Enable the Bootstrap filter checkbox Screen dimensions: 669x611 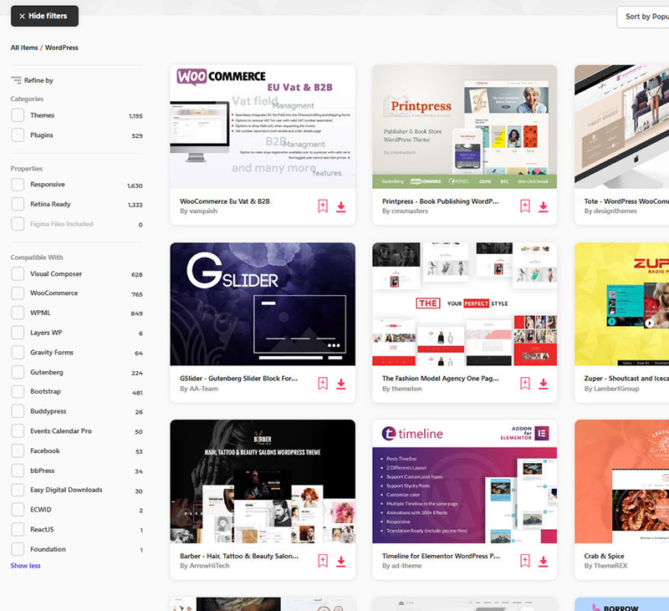18,391
